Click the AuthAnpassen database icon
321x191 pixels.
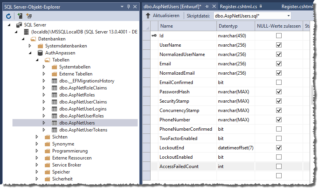[40, 53]
